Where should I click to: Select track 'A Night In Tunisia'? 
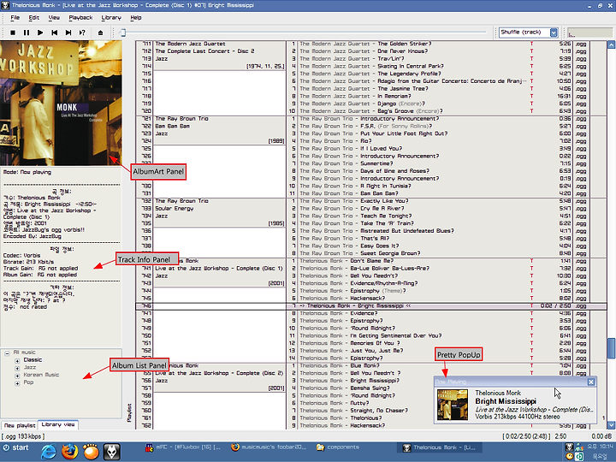click(x=385, y=186)
